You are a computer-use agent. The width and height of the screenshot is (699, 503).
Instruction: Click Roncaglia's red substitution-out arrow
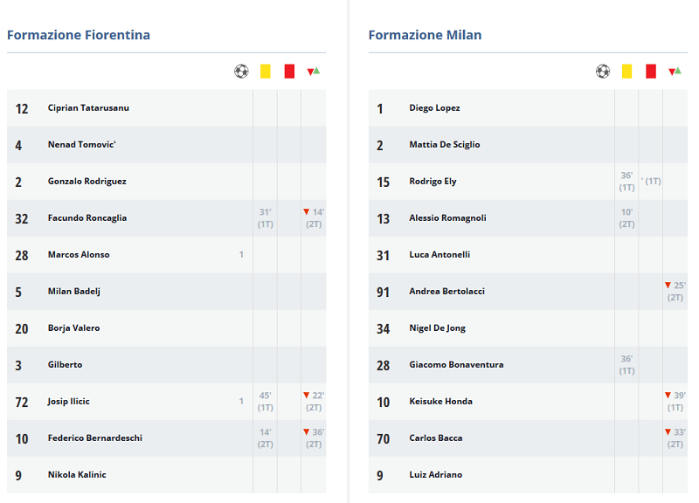click(x=307, y=211)
